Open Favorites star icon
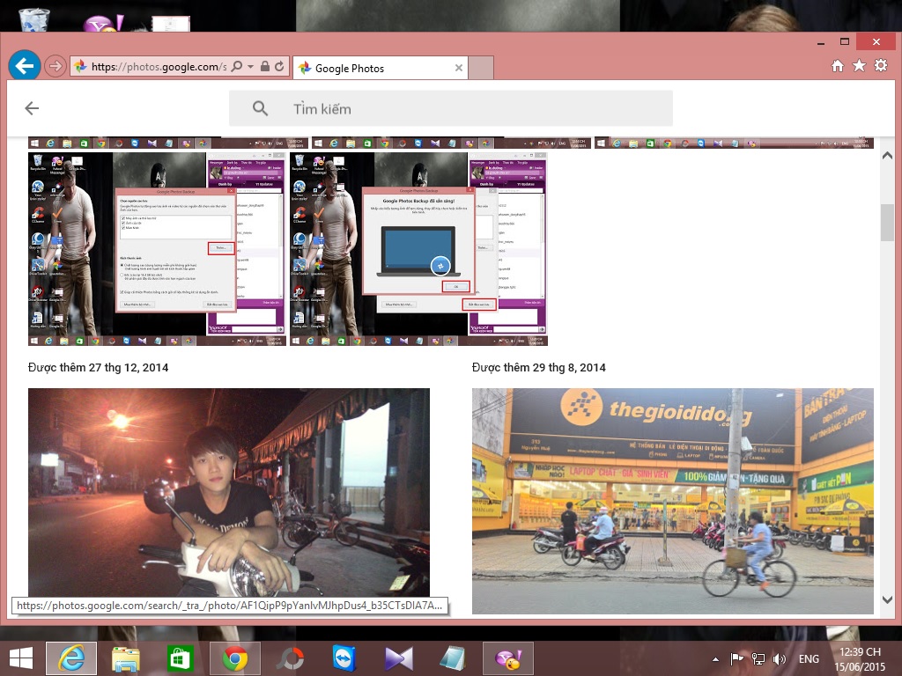Screen dimensions: 902x676 tap(859, 65)
